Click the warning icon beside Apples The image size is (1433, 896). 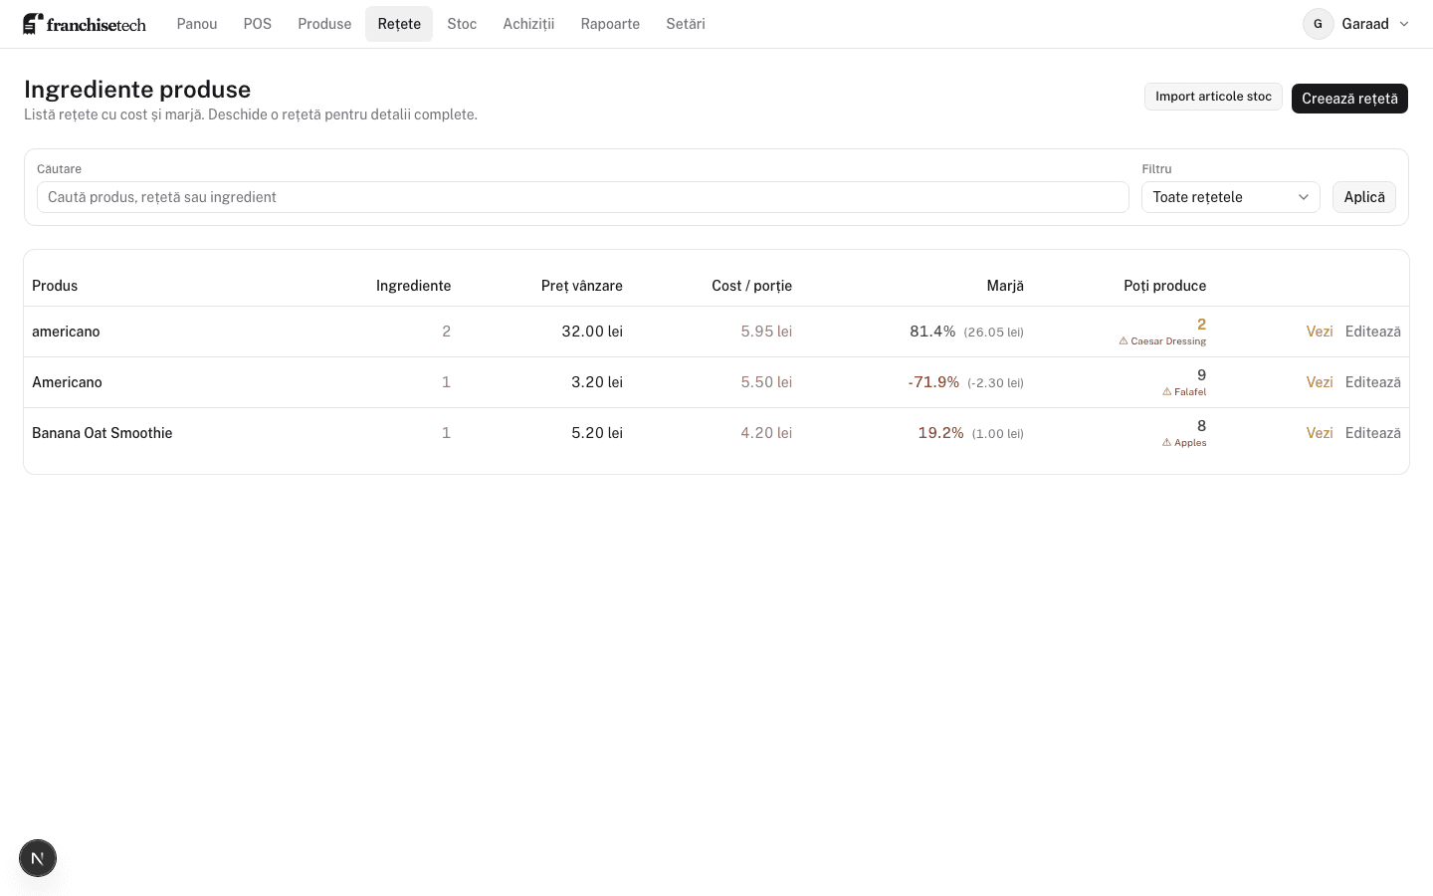click(1167, 443)
